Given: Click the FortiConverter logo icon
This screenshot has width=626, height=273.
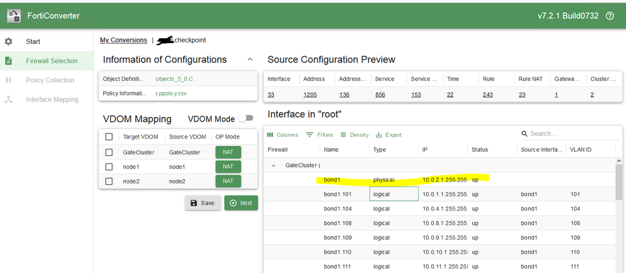Looking at the screenshot, I should pos(14,16).
